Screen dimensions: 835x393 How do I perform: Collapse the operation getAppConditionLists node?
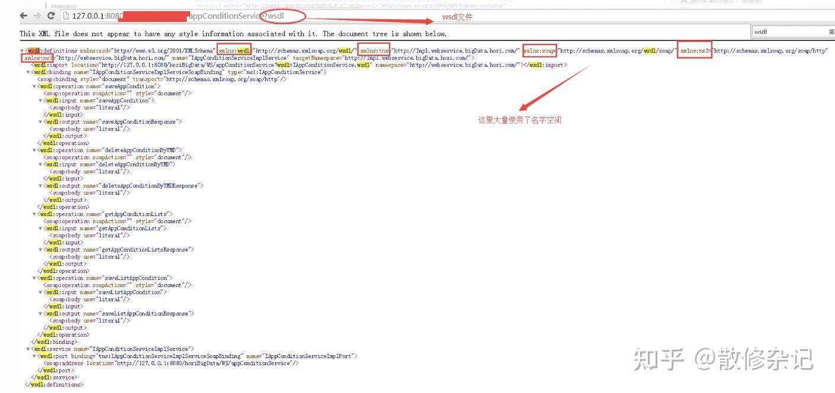[x=34, y=214]
